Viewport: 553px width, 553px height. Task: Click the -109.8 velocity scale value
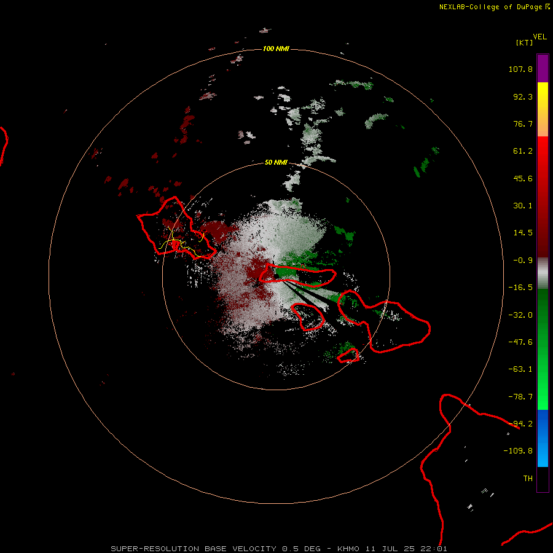518,451
